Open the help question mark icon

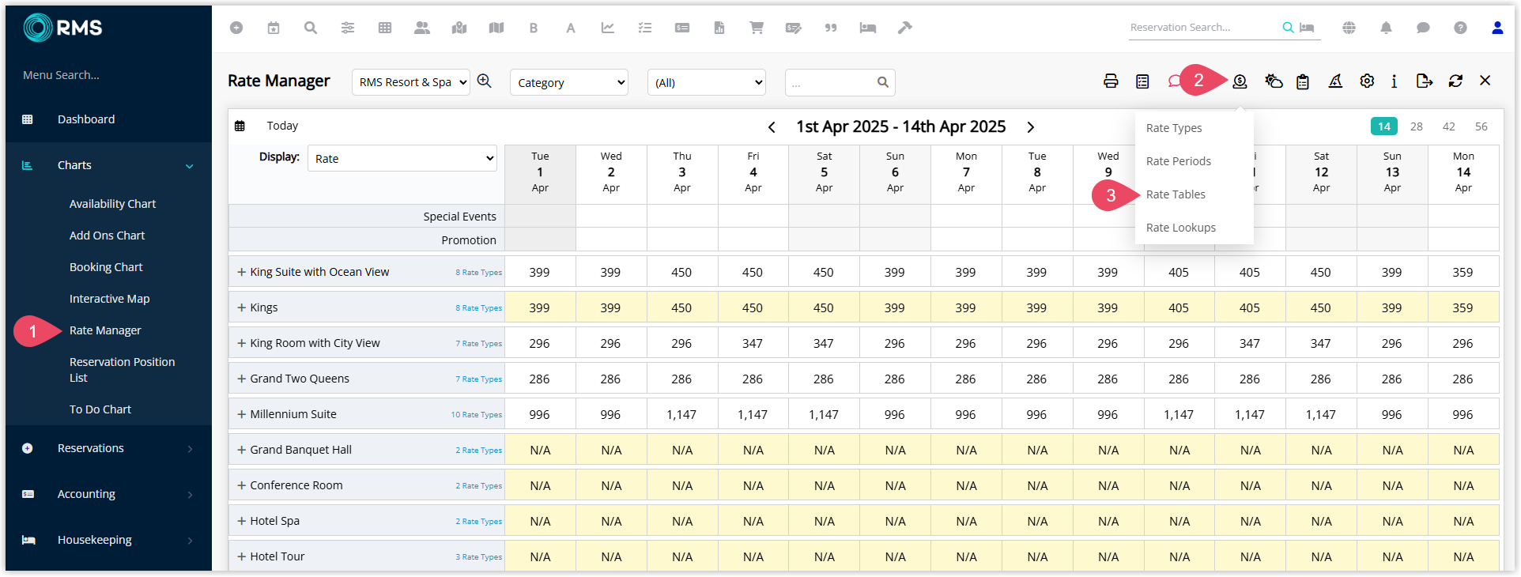(x=1460, y=28)
